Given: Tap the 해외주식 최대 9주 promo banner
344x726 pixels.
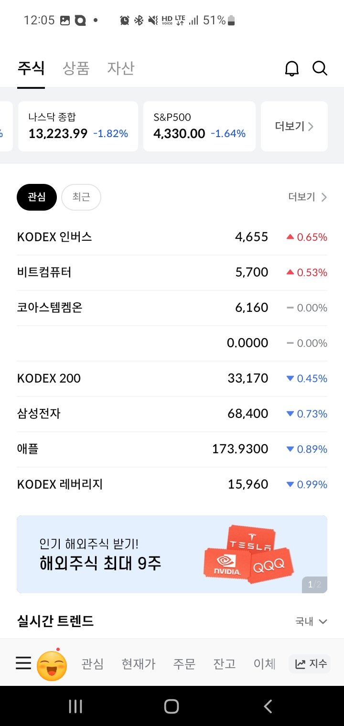Looking at the screenshot, I should [172, 554].
